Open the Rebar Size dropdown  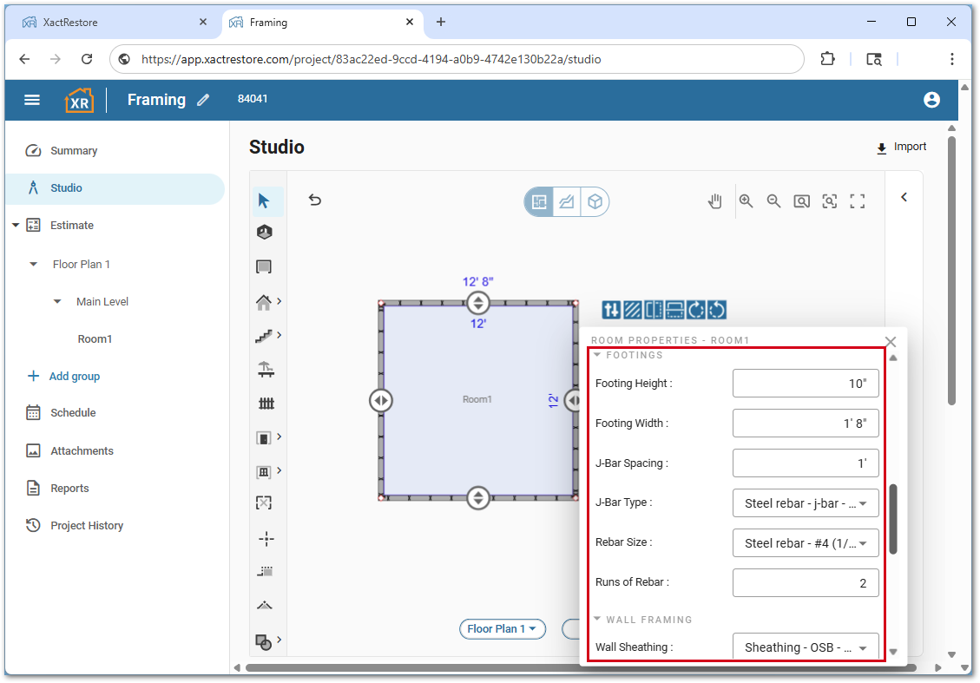coord(806,543)
